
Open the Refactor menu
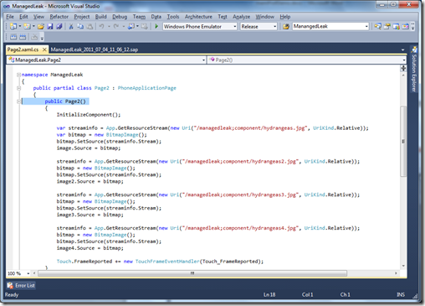pos(59,17)
